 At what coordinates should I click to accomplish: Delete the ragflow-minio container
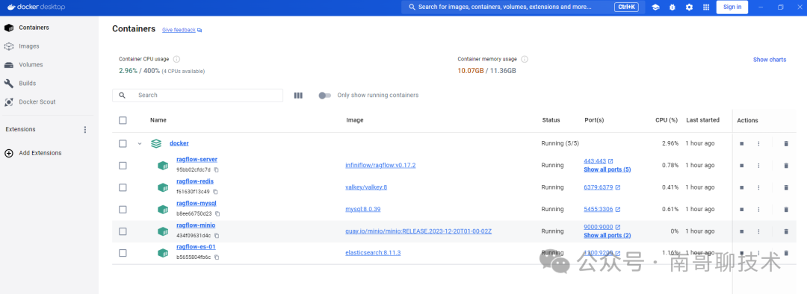click(786, 231)
